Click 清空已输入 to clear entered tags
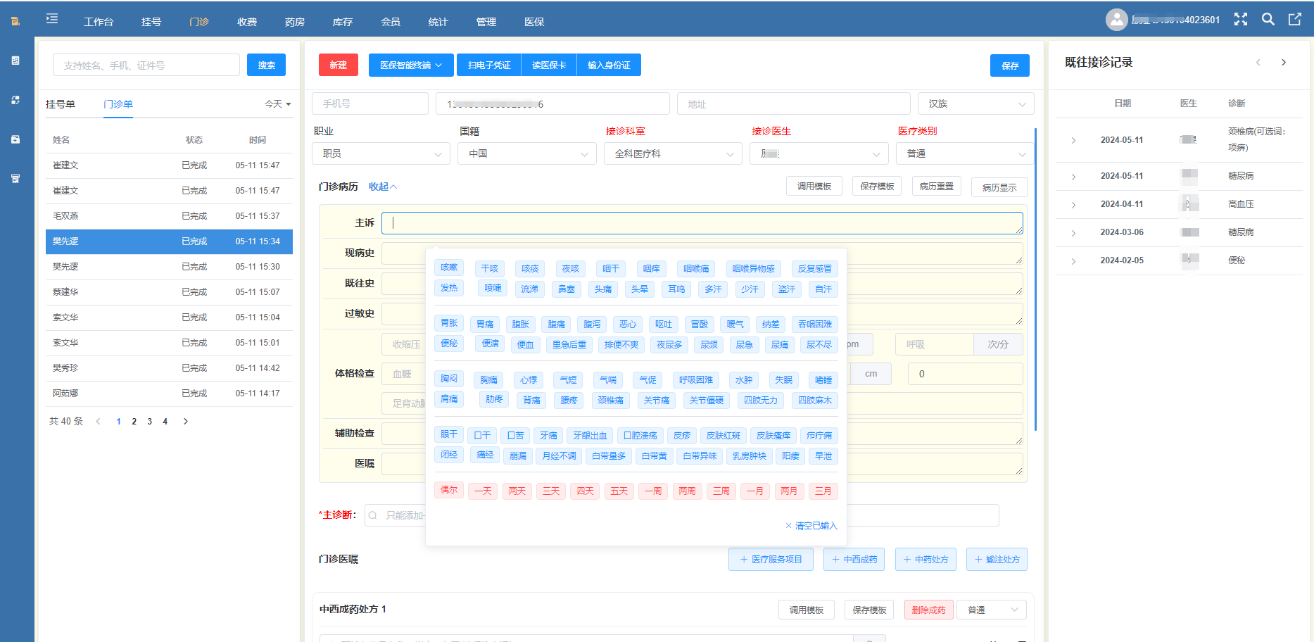Screen dimensions: 1314x642 (811, 525)
